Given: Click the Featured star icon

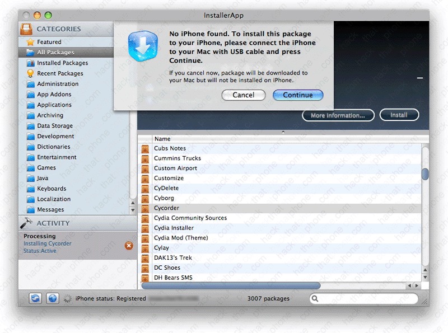Looking at the screenshot, I should click(x=30, y=42).
